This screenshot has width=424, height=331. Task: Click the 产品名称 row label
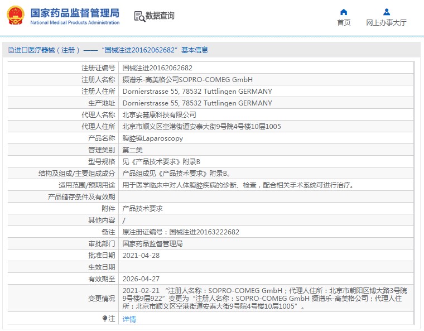point(102,138)
